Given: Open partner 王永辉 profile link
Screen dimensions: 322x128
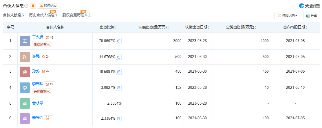Looking at the screenshot, I should (38, 37).
